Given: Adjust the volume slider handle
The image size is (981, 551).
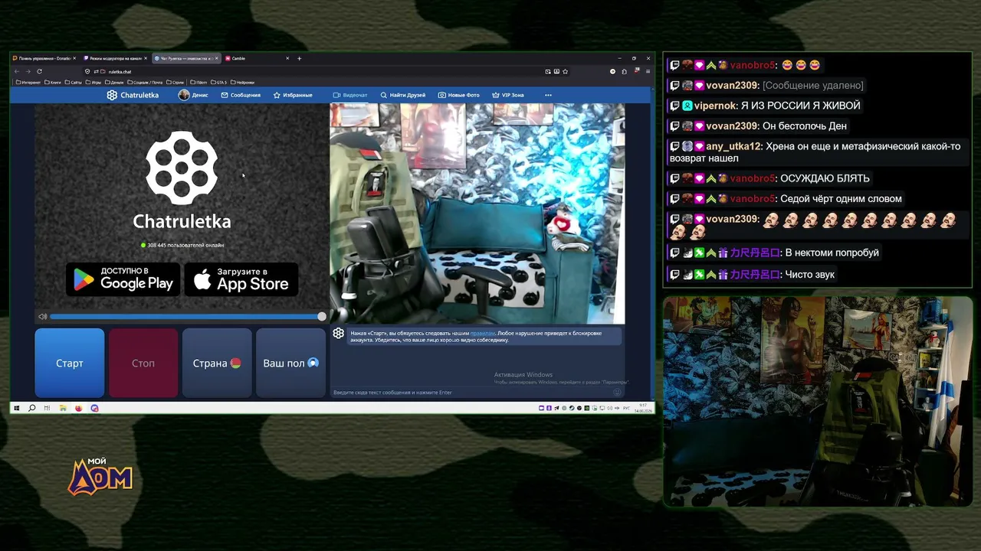Looking at the screenshot, I should pyautogui.click(x=322, y=316).
